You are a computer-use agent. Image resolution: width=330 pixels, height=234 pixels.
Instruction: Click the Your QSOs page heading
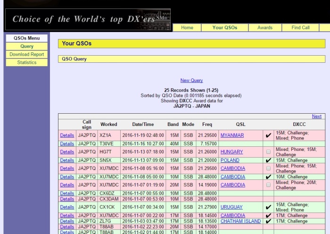pyautogui.click(x=191, y=43)
